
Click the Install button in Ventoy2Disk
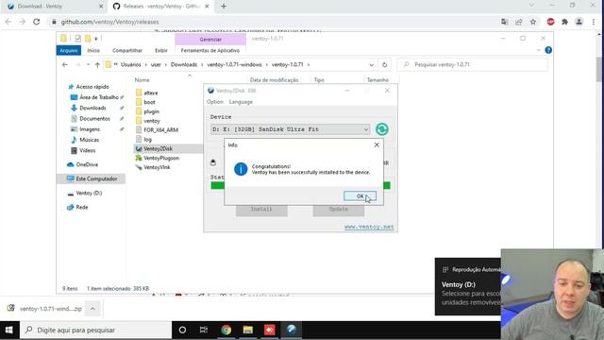(x=261, y=209)
